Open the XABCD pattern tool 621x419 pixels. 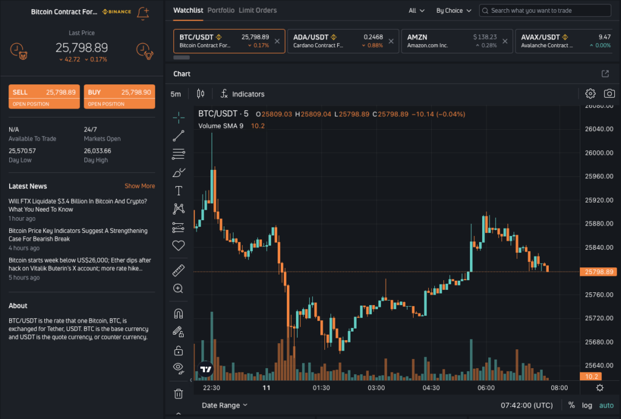click(178, 208)
